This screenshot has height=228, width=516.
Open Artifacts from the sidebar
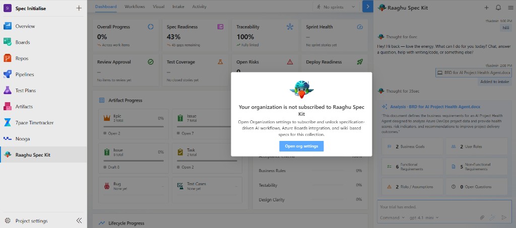click(x=43, y=107)
